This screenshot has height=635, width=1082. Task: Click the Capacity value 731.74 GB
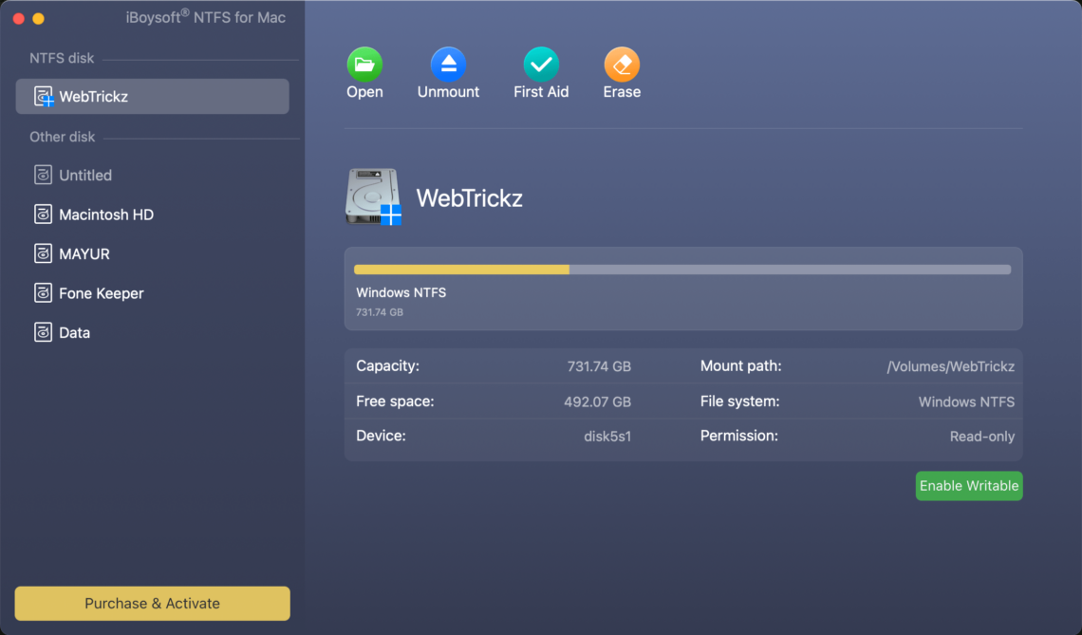coord(599,366)
